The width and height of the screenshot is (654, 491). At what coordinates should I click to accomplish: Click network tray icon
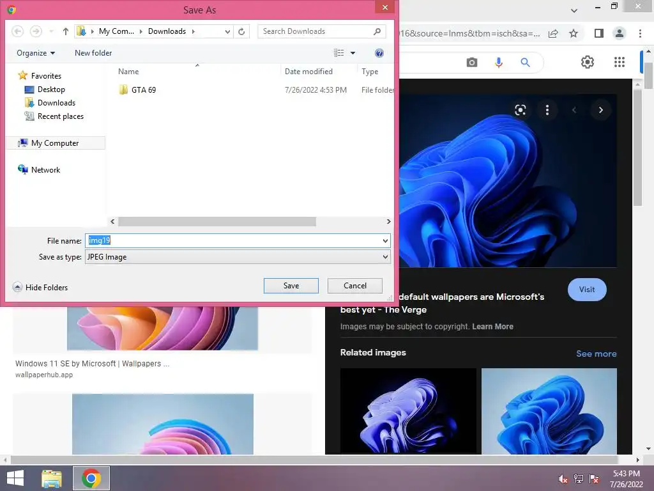579,479
